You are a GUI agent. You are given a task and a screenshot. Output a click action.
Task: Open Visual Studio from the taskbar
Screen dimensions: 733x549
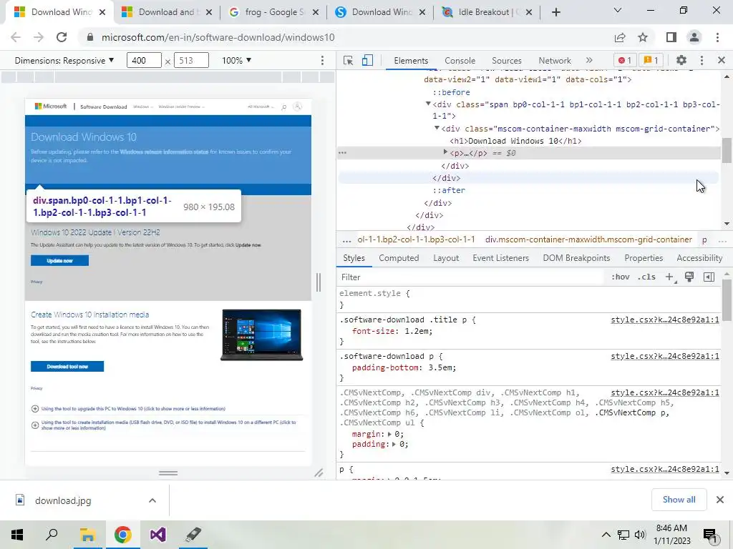point(157,535)
